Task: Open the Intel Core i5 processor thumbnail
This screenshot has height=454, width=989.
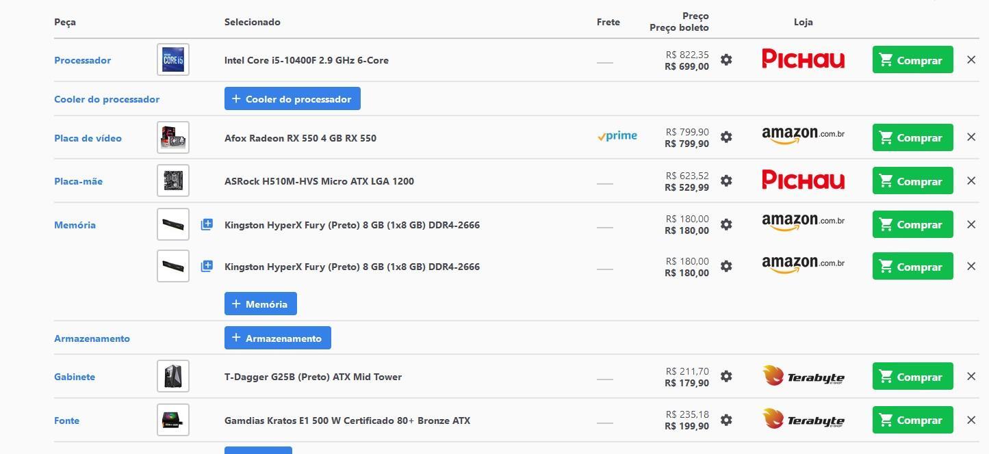Action: (173, 60)
